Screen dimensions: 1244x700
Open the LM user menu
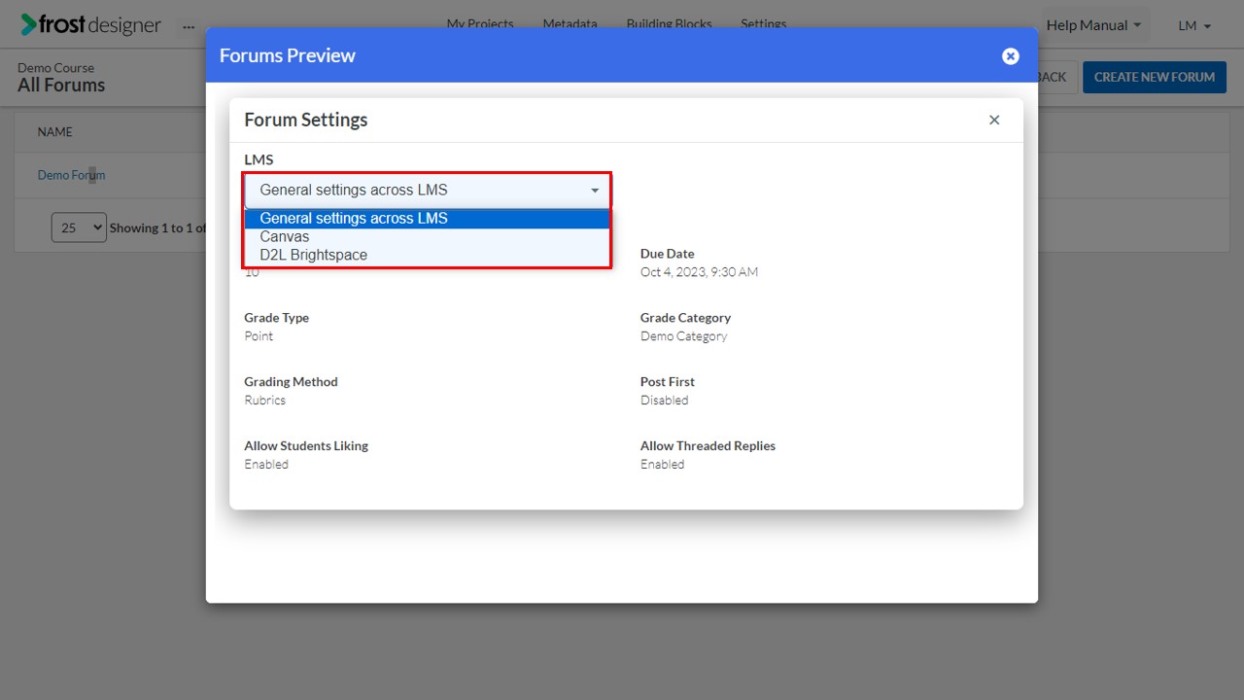coord(1194,25)
